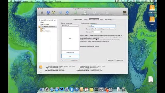Open App Store from the Dock
This screenshot has height=93, width=165.
pyautogui.click(x=57, y=89)
